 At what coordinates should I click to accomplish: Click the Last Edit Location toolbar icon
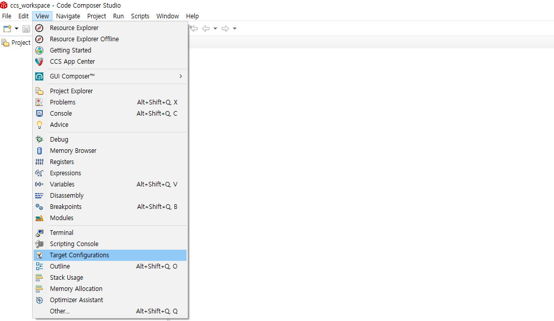point(194,28)
